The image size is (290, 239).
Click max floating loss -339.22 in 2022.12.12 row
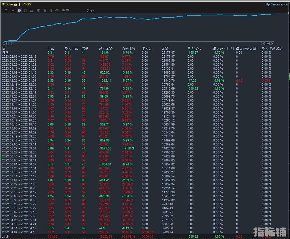click(193, 88)
